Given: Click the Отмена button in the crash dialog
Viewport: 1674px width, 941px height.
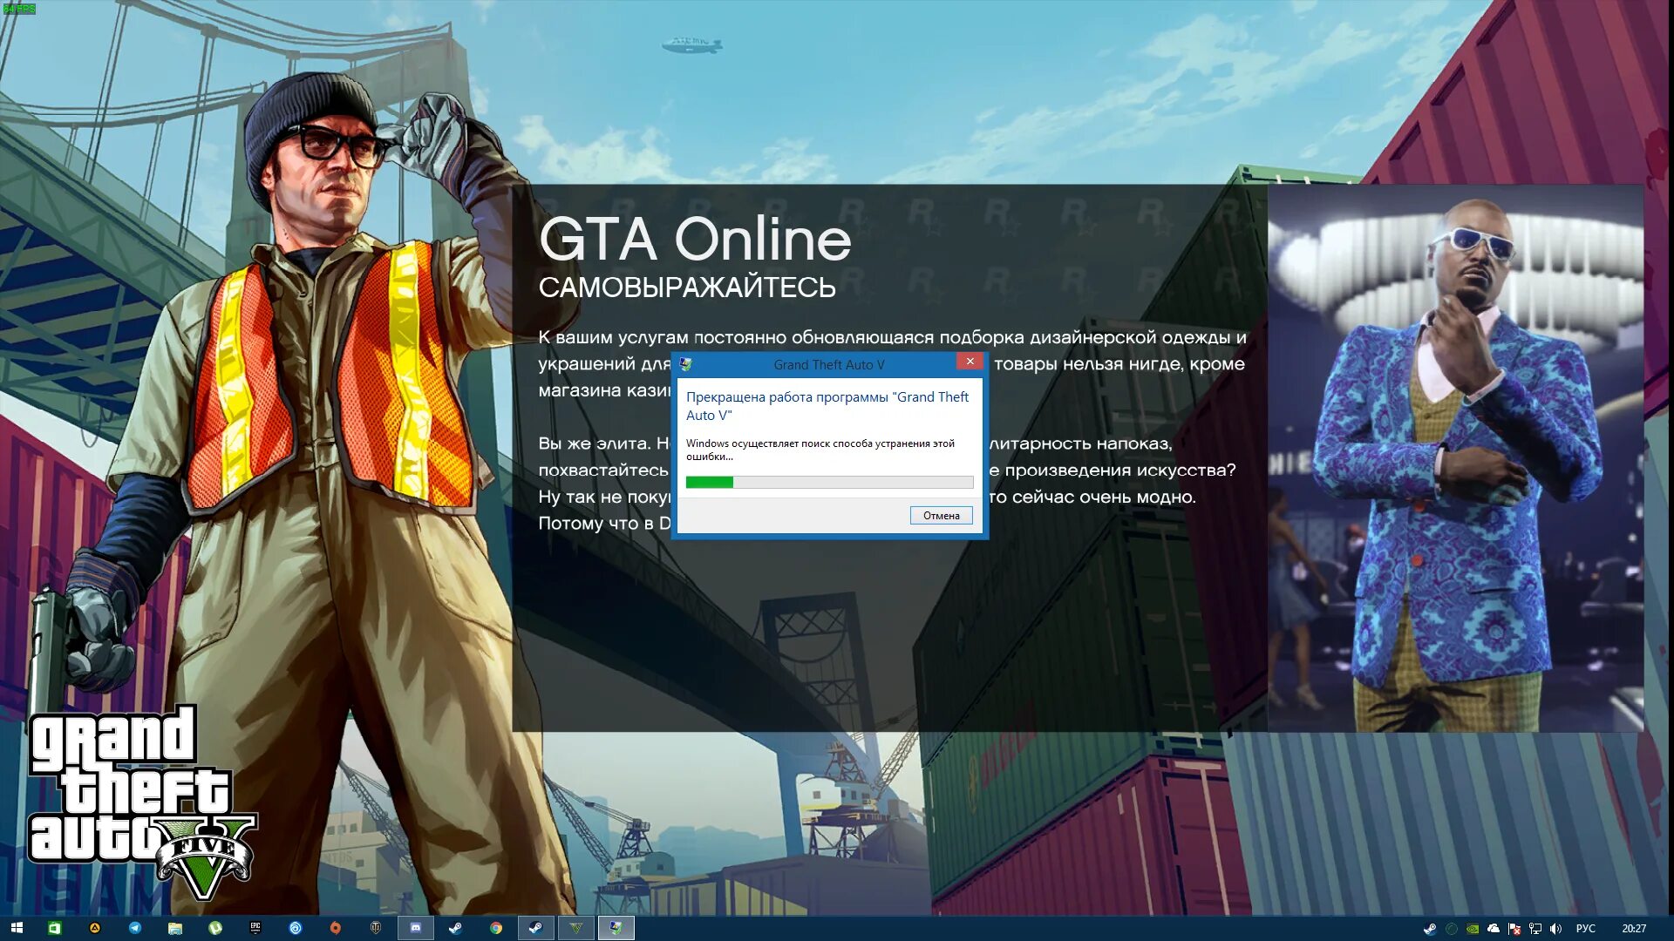Looking at the screenshot, I should [941, 516].
